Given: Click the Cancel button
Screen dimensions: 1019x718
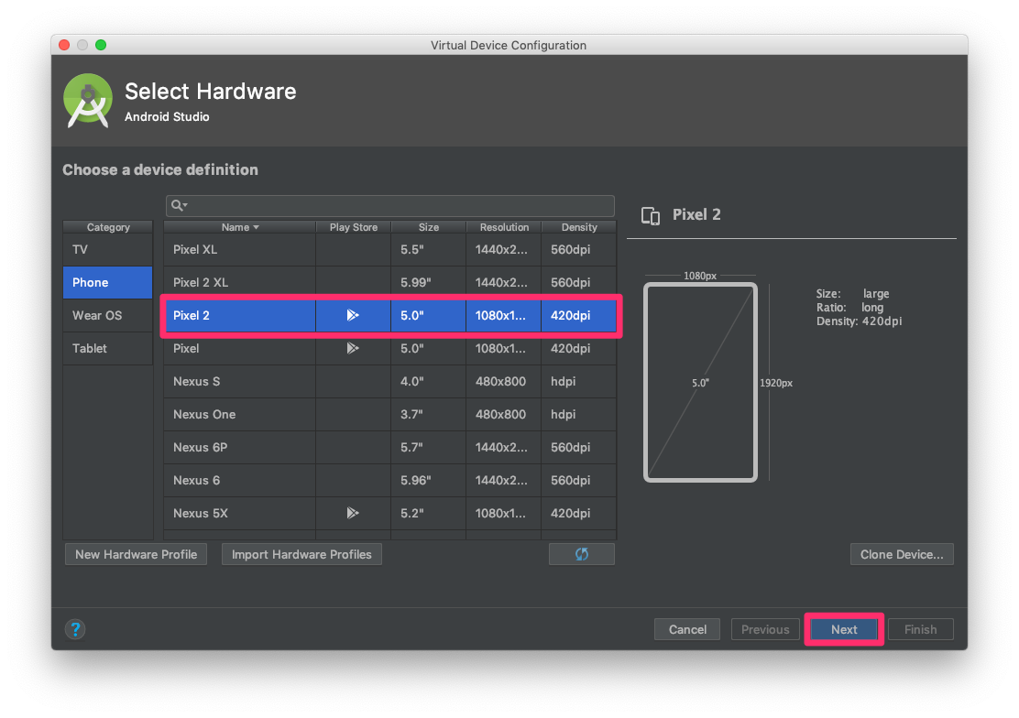Looking at the screenshot, I should coord(687,629).
